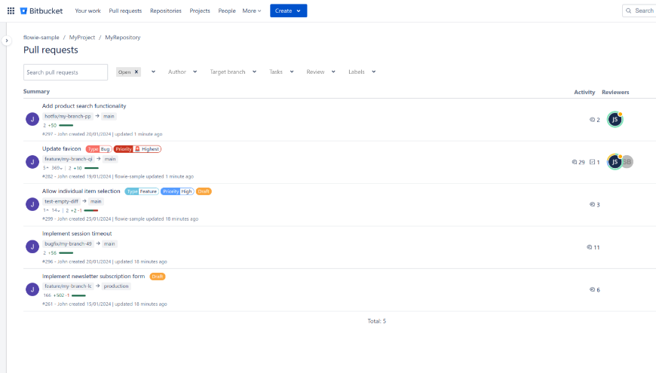Click test-empty-diff branch tag
Screen dimensions: 656x373
coord(62,201)
